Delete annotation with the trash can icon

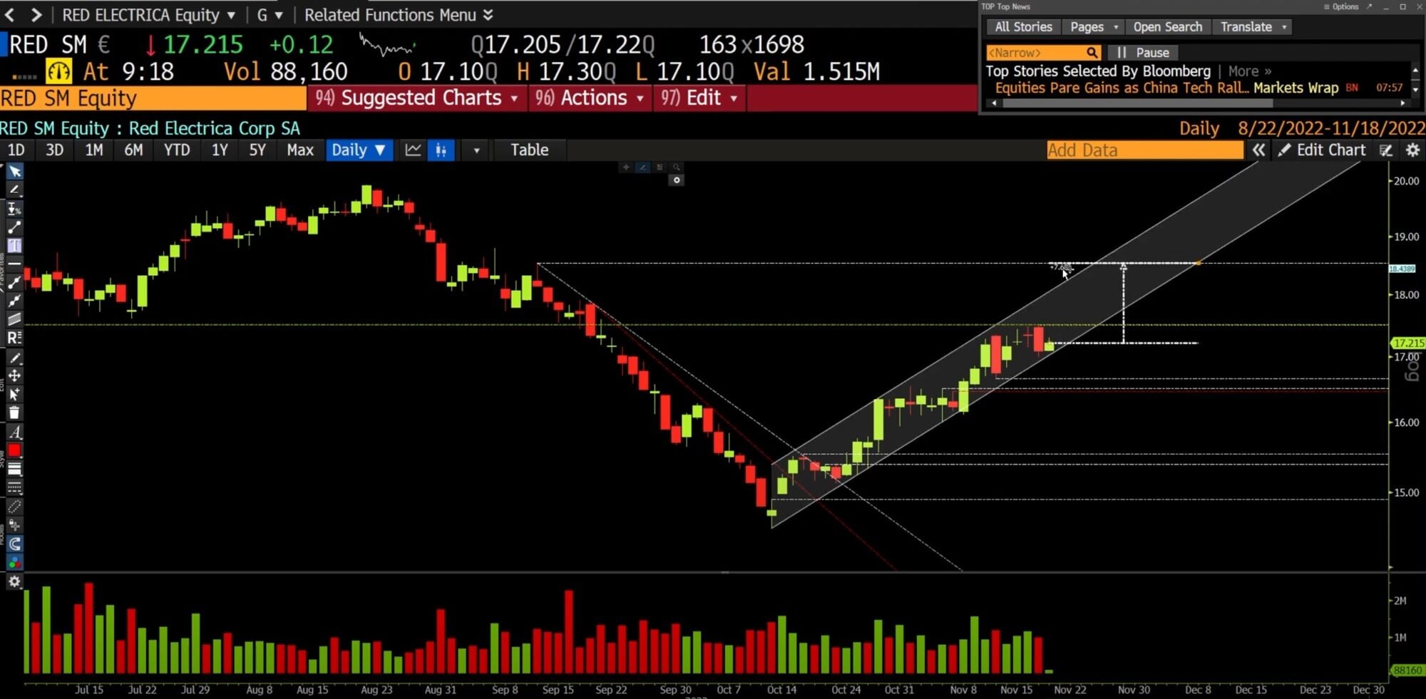(14, 413)
